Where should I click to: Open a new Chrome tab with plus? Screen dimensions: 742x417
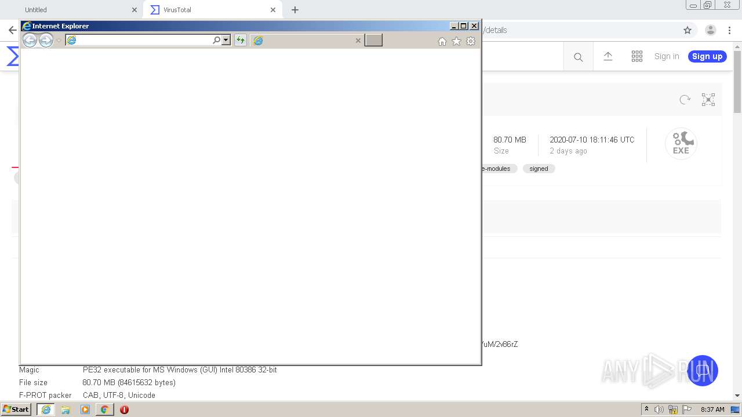click(x=295, y=10)
